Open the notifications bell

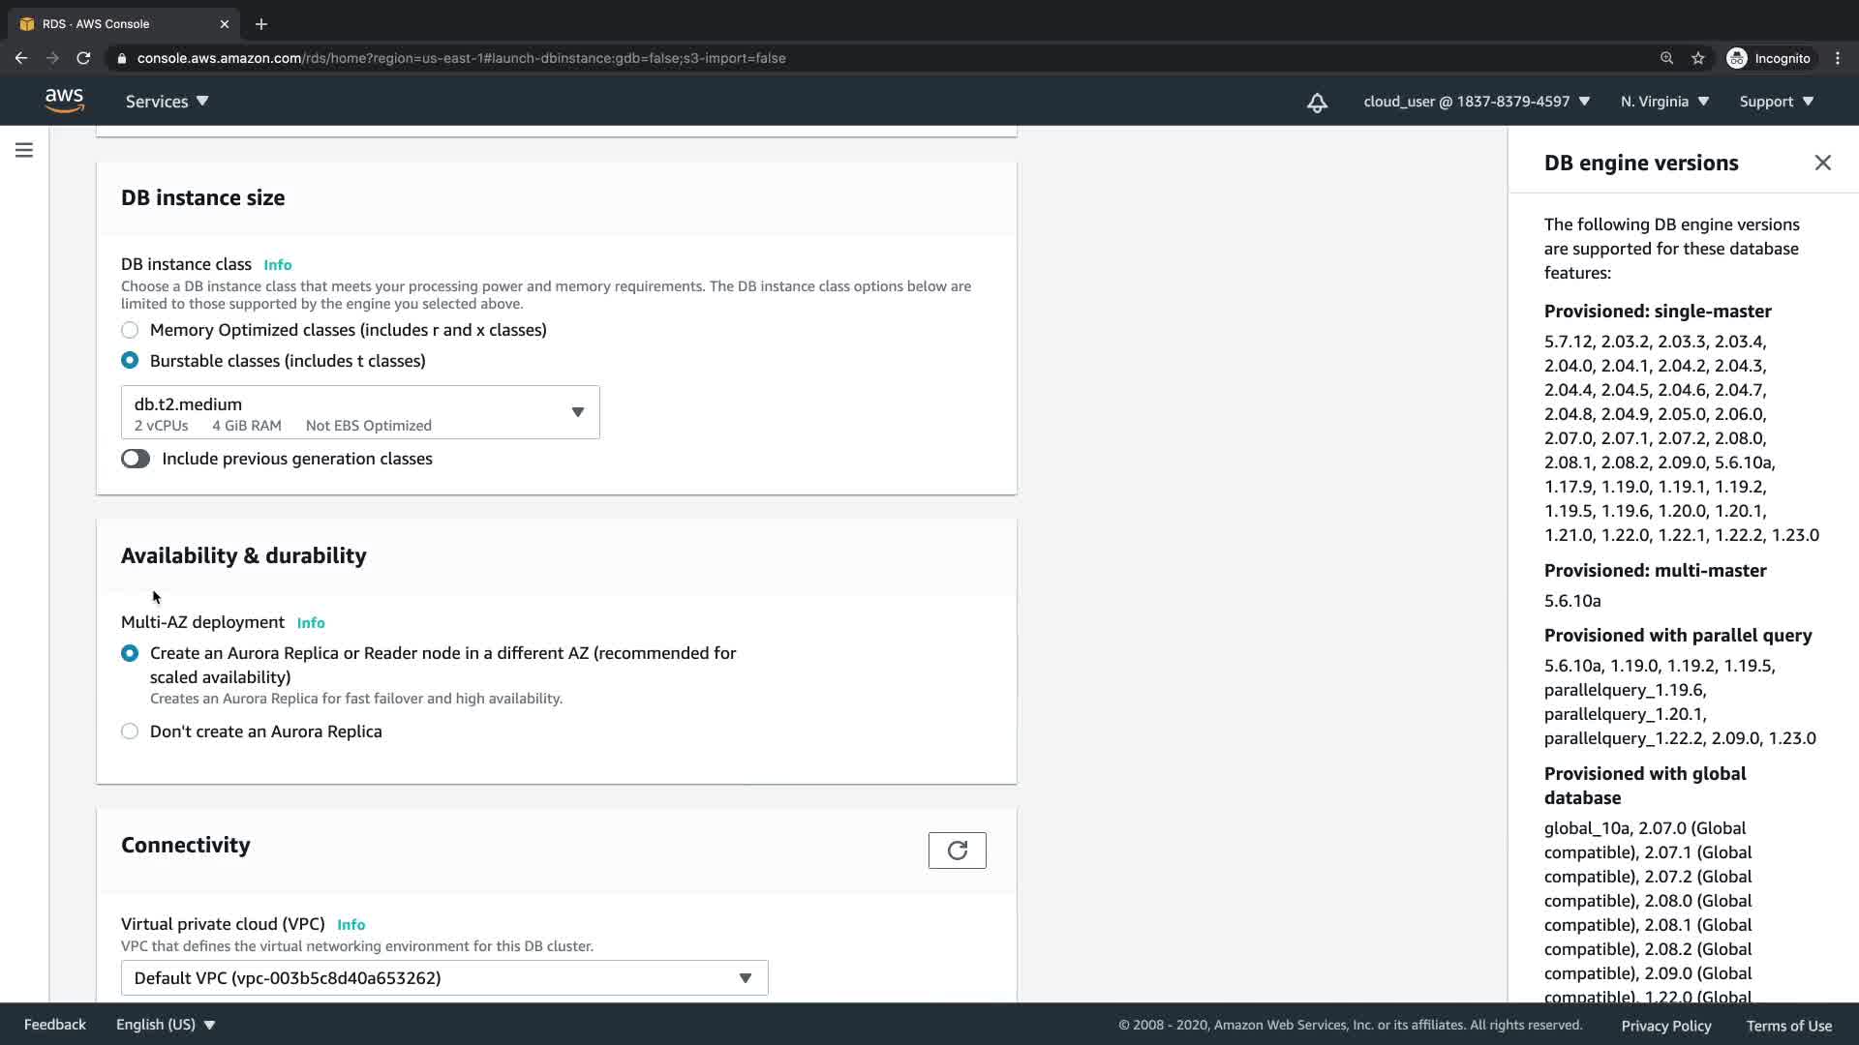pyautogui.click(x=1317, y=103)
